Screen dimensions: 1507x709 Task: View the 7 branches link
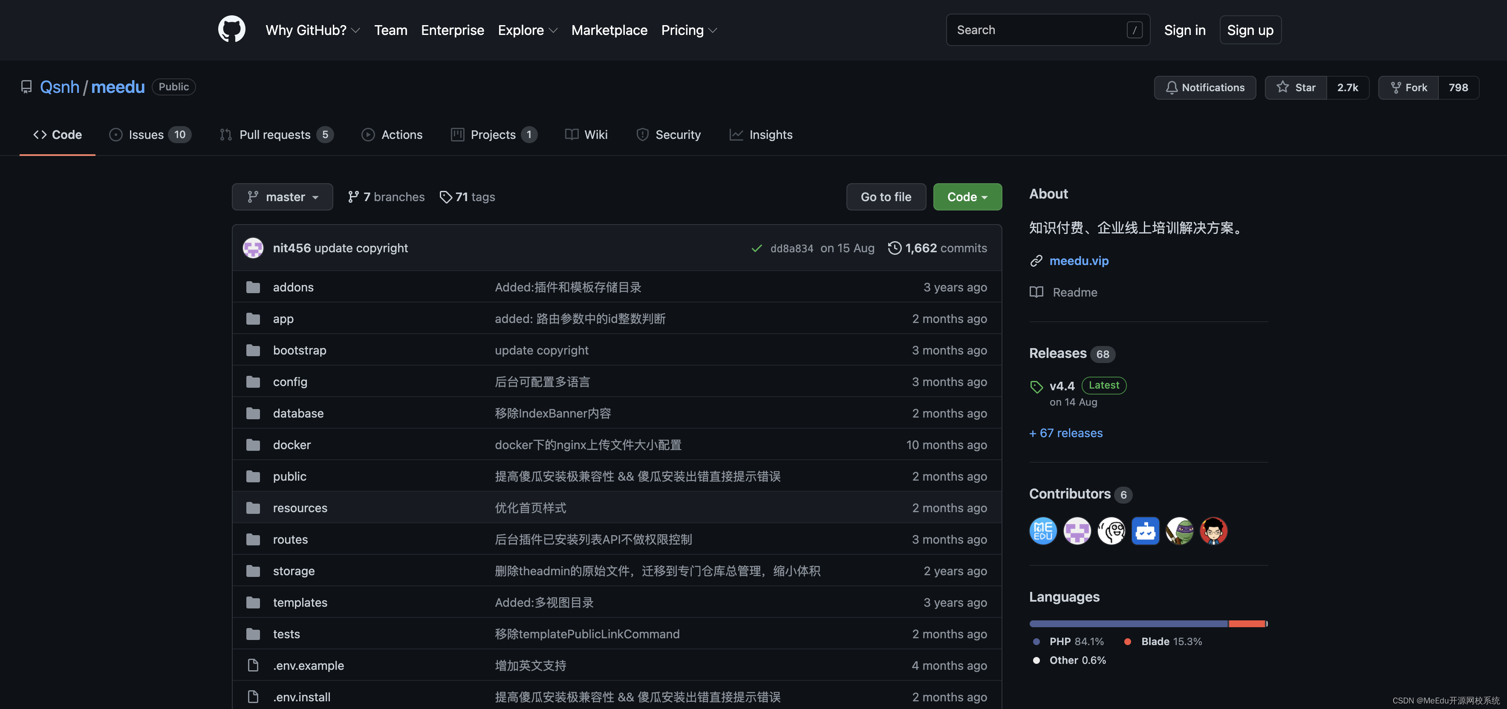(386, 197)
